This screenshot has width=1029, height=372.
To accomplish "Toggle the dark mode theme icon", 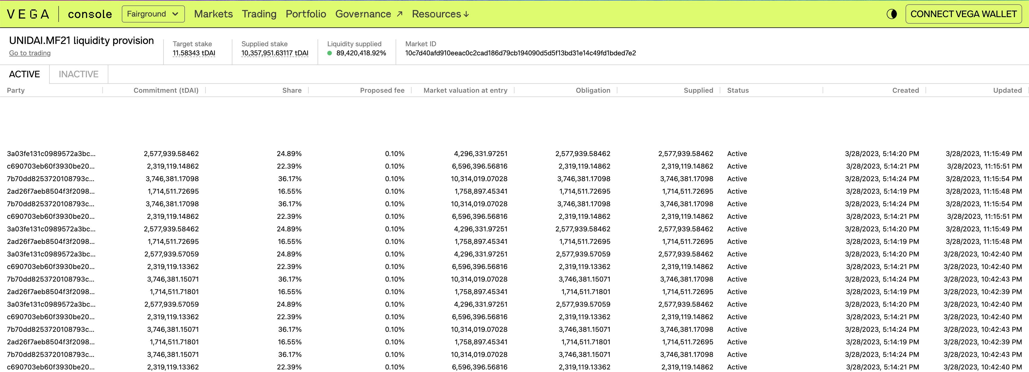I will click(892, 13).
